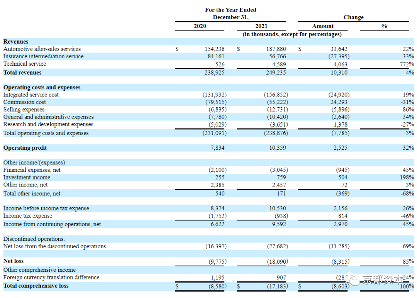Select the Total revenues row label

tap(22, 73)
